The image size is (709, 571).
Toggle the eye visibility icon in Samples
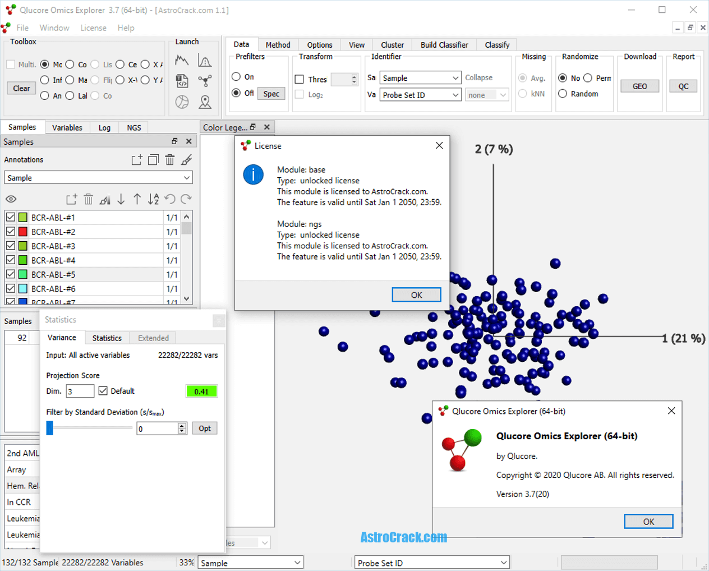pyautogui.click(x=11, y=199)
